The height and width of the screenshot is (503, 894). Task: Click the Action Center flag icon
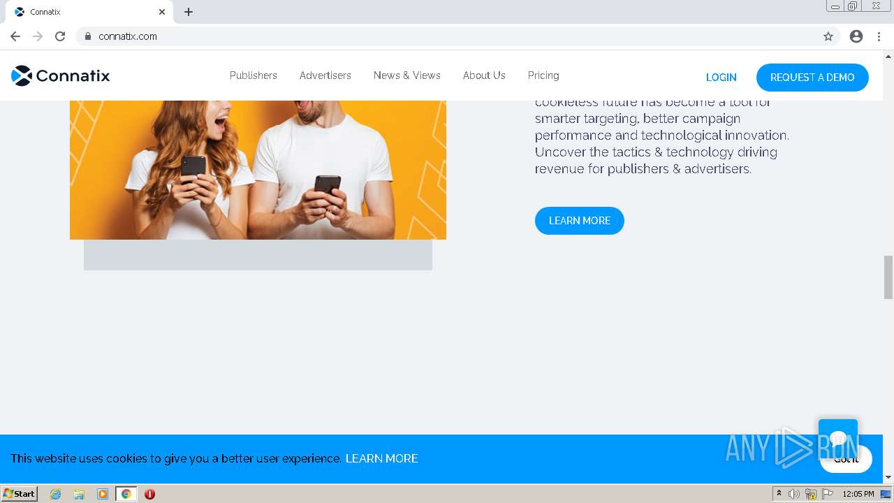pos(828,494)
